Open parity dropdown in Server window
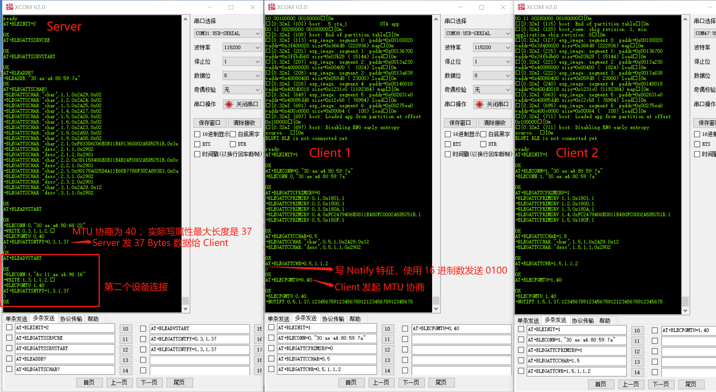The width and height of the screenshot is (716, 392). point(242,90)
